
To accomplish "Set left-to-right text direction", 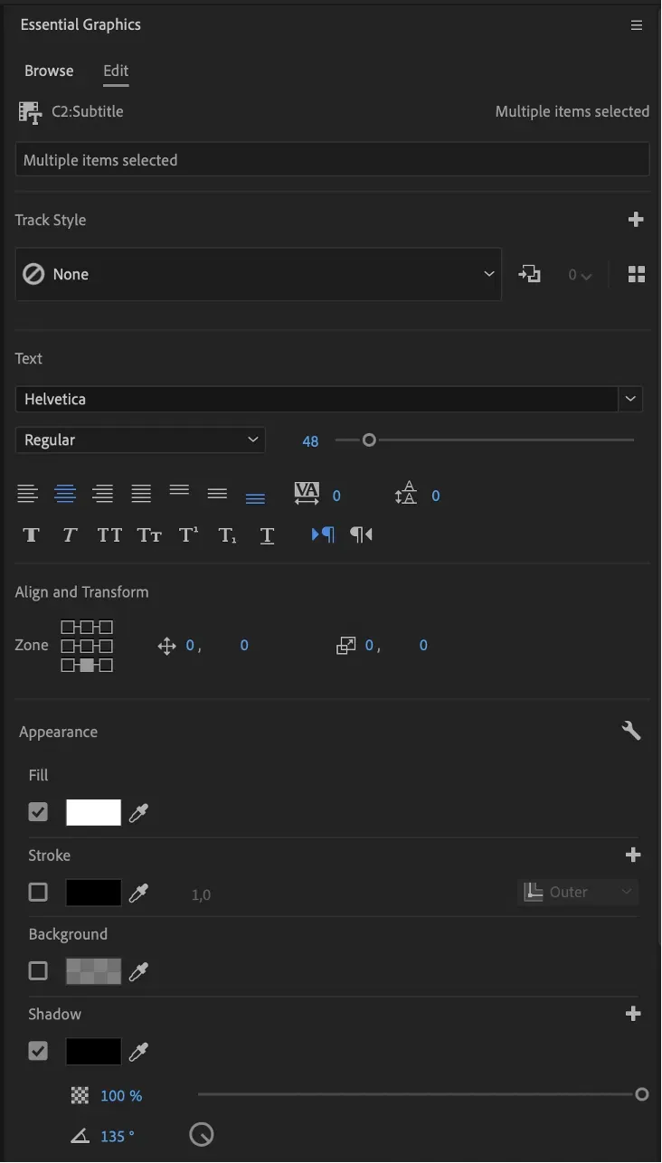I will pyautogui.click(x=323, y=534).
